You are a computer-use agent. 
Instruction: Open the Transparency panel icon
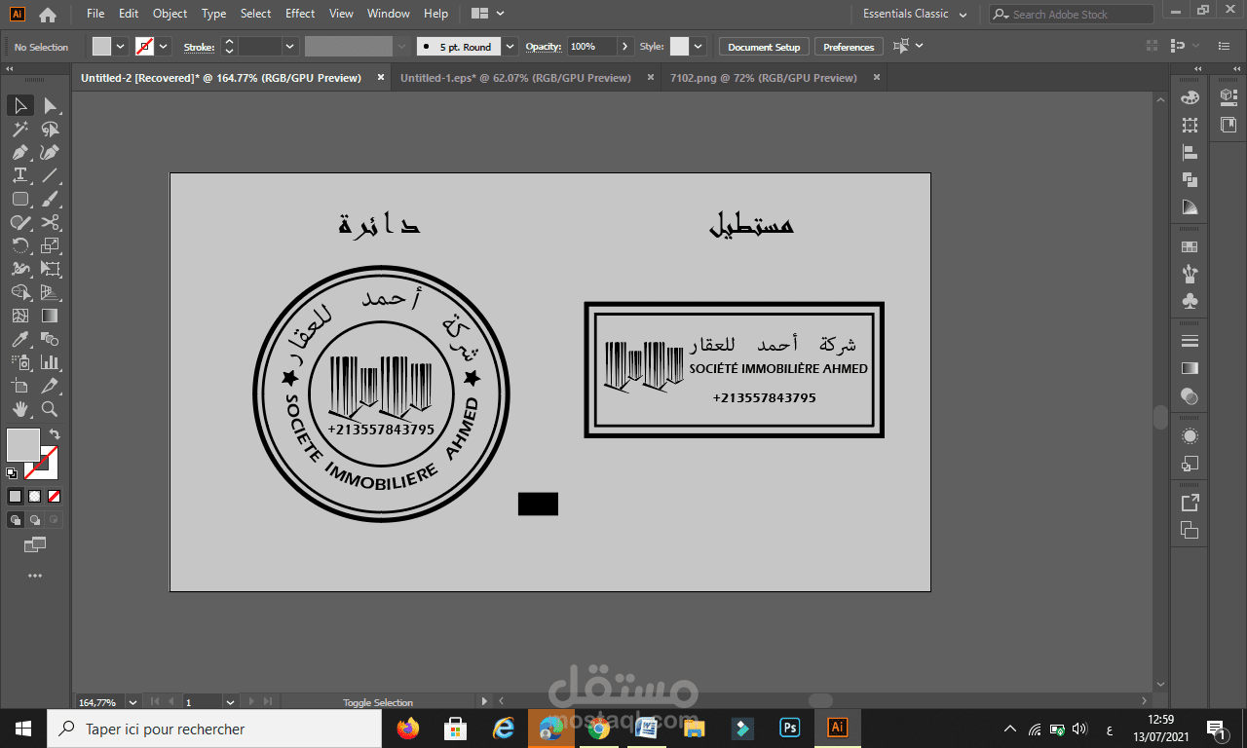coord(1190,395)
